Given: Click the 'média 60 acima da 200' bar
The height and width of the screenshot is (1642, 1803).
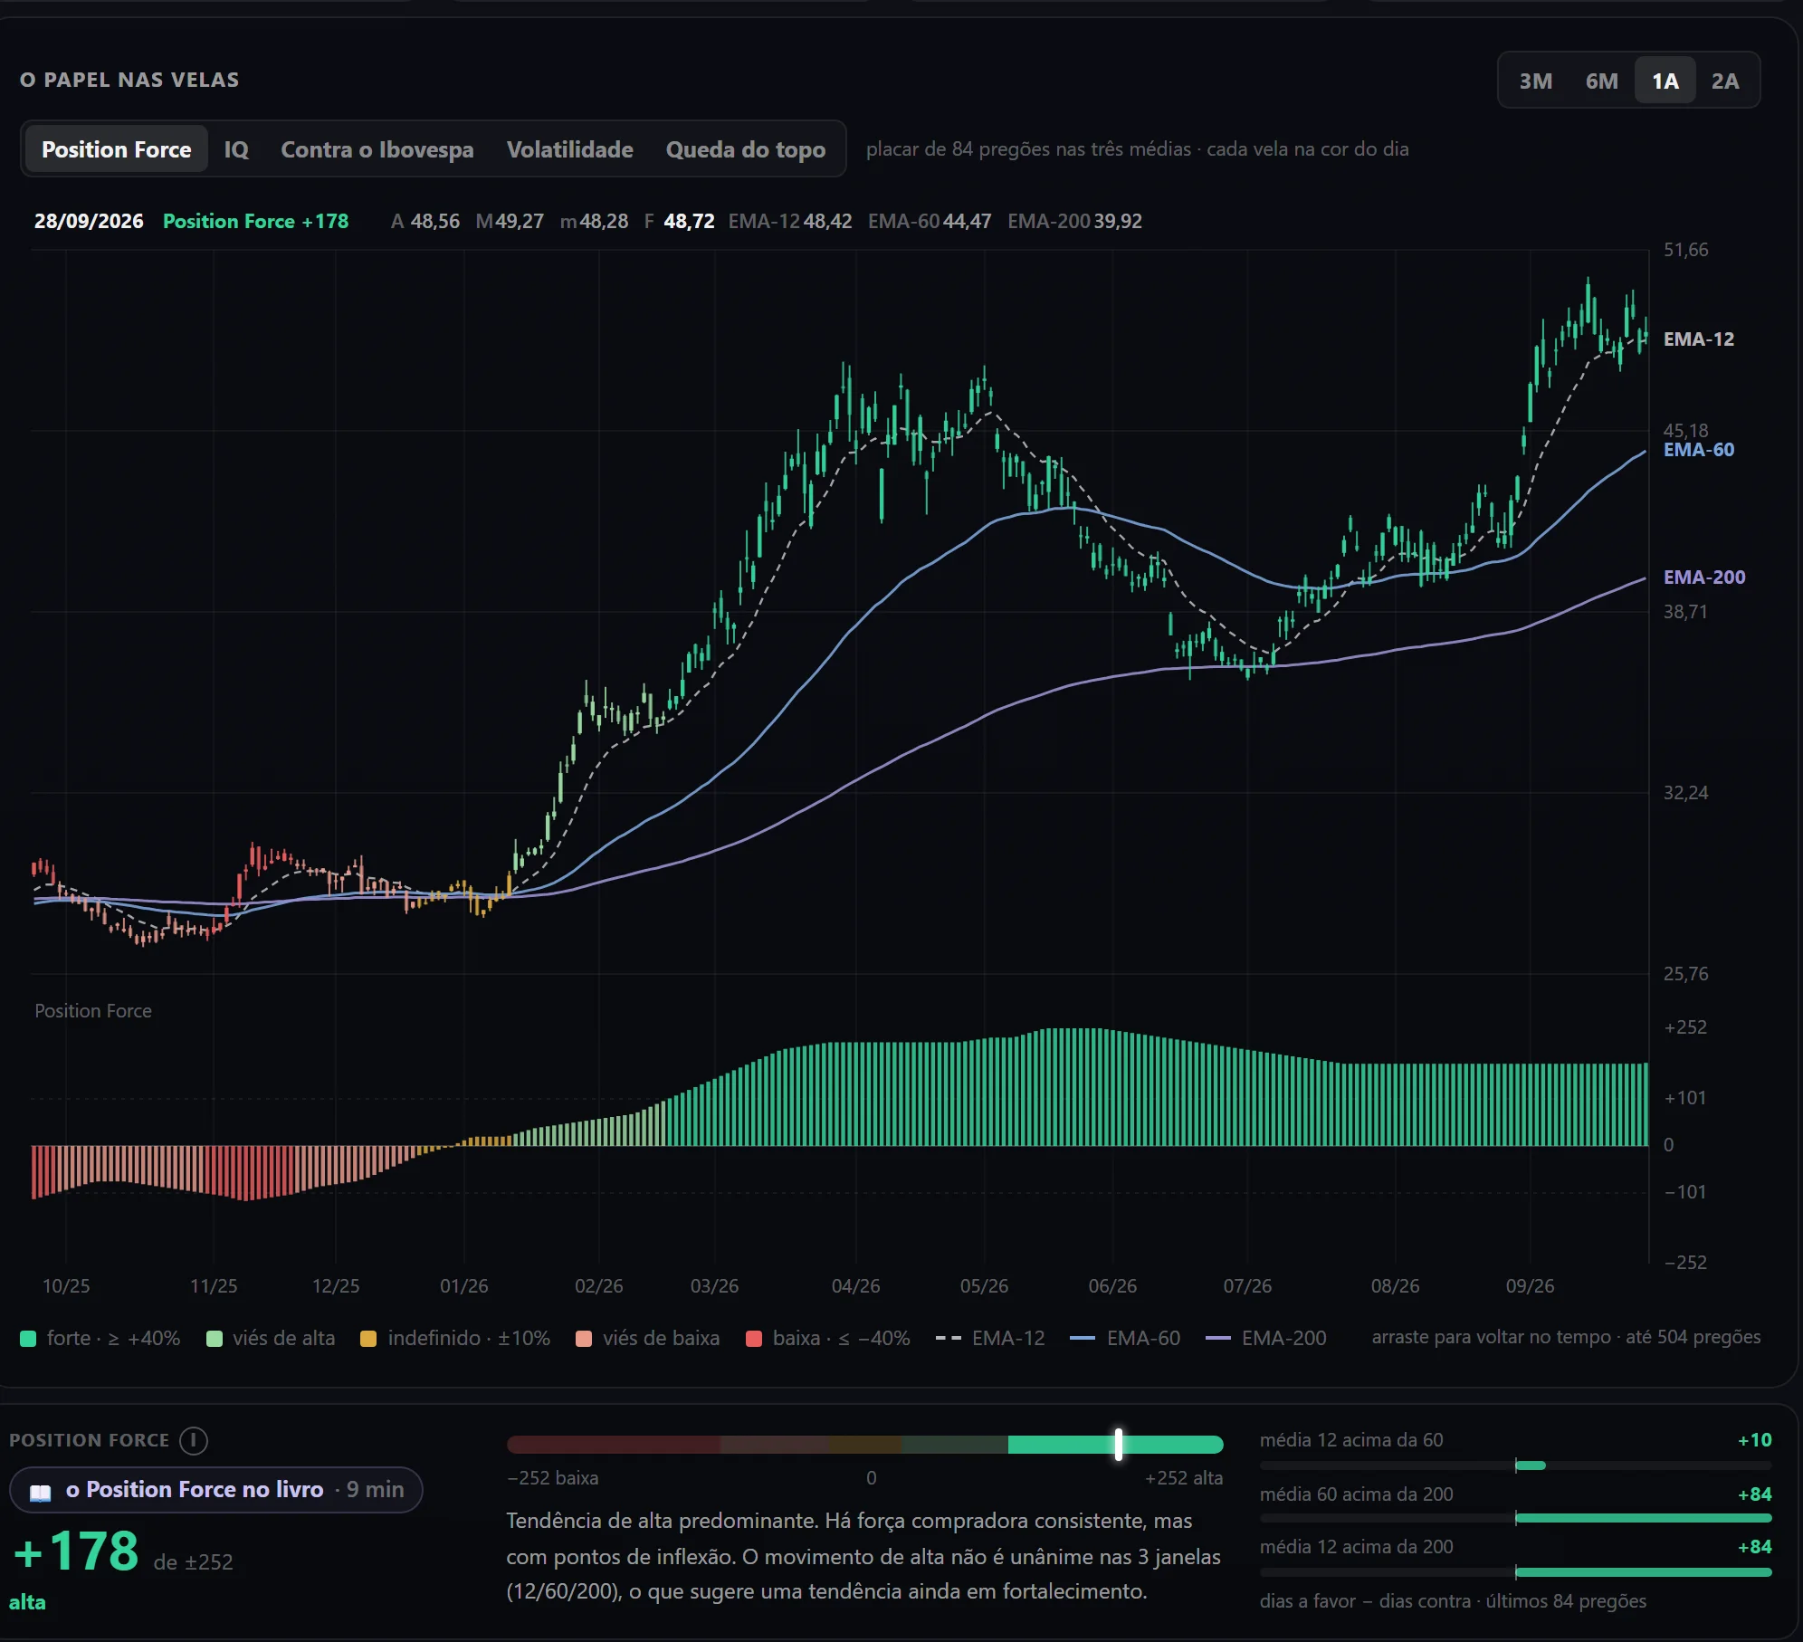Looking at the screenshot, I should [1515, 1518].
